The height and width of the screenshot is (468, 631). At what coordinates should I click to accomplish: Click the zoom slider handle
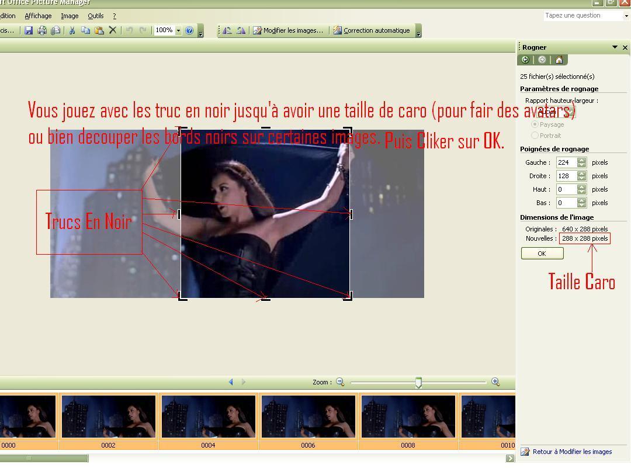click(418, 382)
